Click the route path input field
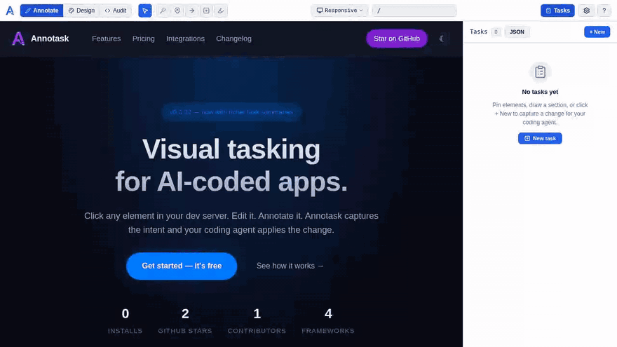617x347 pixels. point(414,11)
